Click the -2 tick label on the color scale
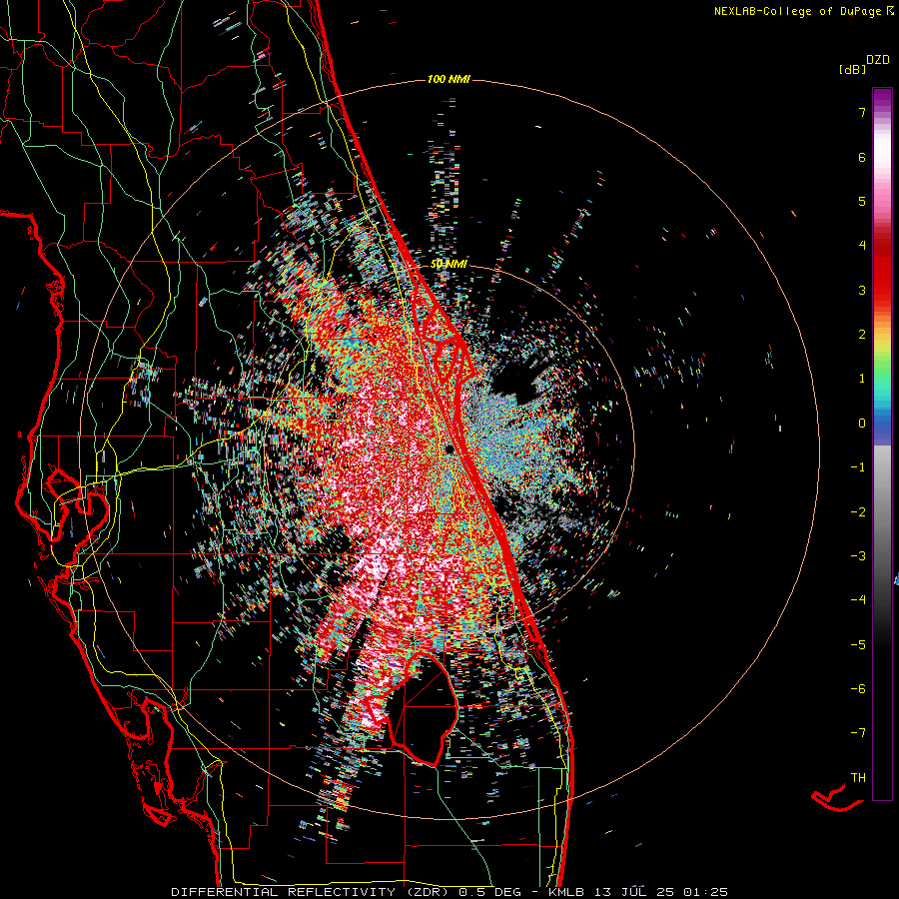The width and height of the screenshot is (899, 899). 858,512
